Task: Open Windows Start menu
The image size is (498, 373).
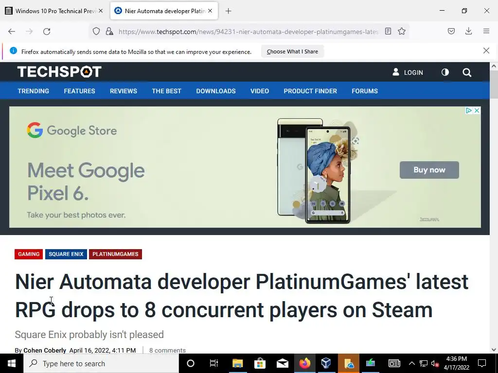Action: coord(12,363)
